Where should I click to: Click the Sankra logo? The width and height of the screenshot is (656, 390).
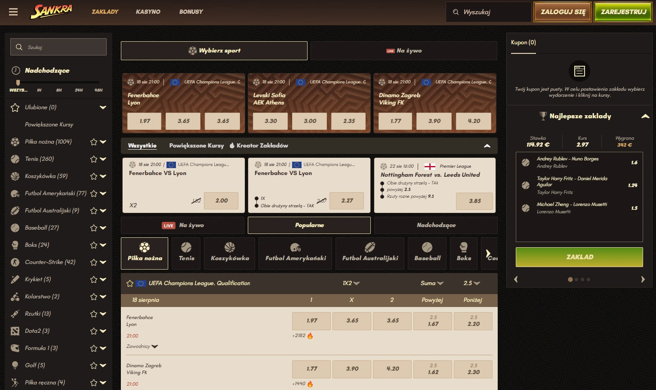[51, 12]
